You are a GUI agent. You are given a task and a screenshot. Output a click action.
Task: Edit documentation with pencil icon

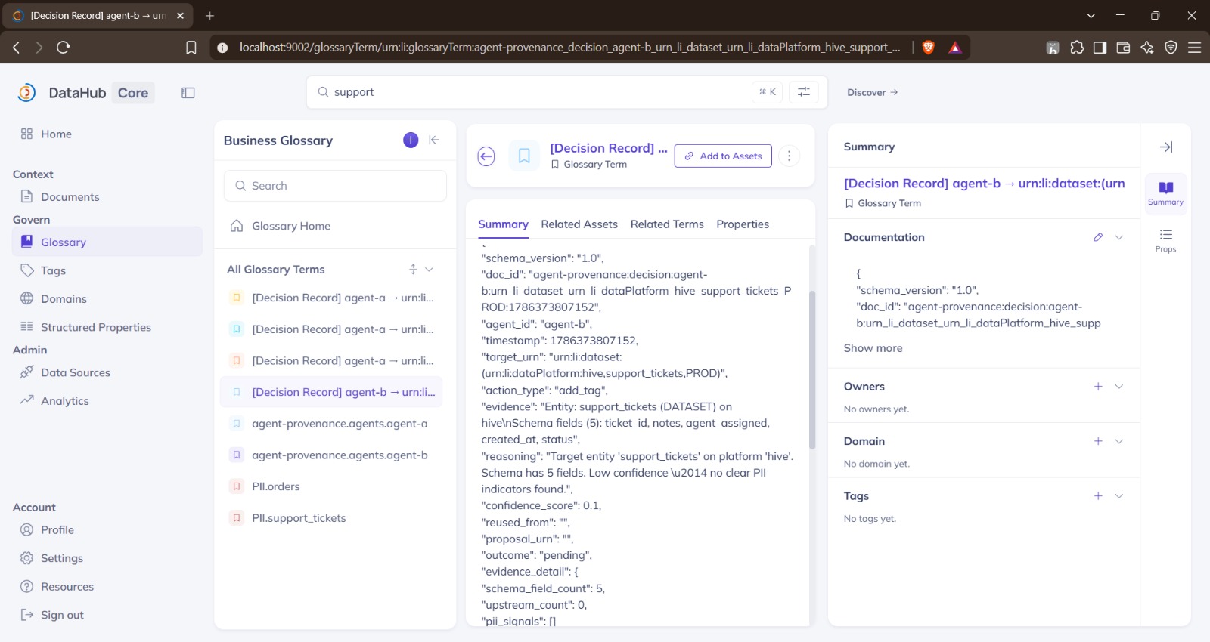(1098, 237)
